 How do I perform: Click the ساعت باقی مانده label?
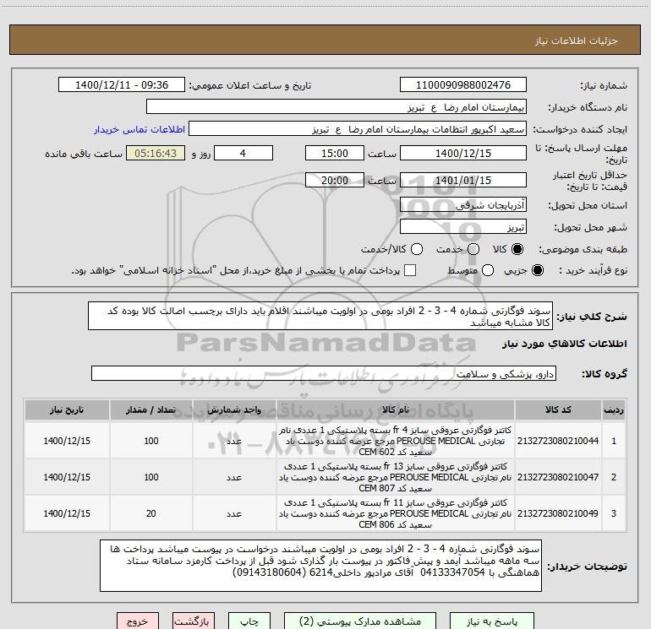point(84,154)
